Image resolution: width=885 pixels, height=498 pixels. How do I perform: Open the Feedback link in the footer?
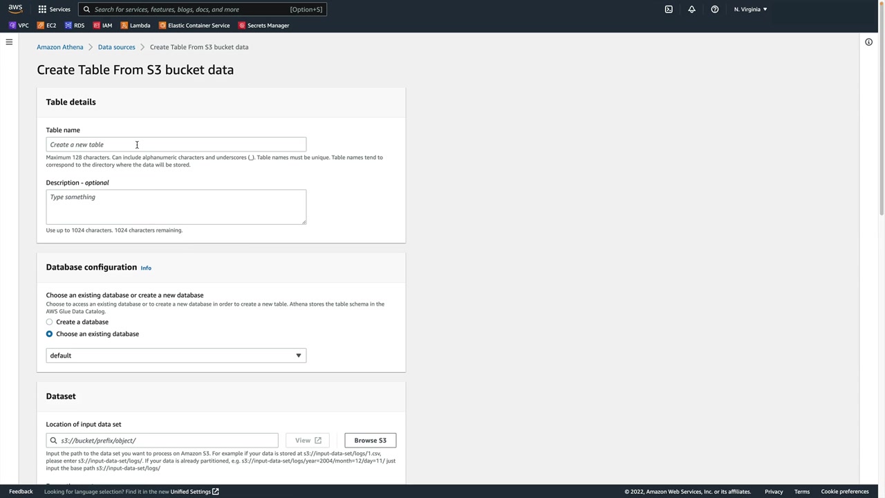pyautogui.click(x=21, y=492)
